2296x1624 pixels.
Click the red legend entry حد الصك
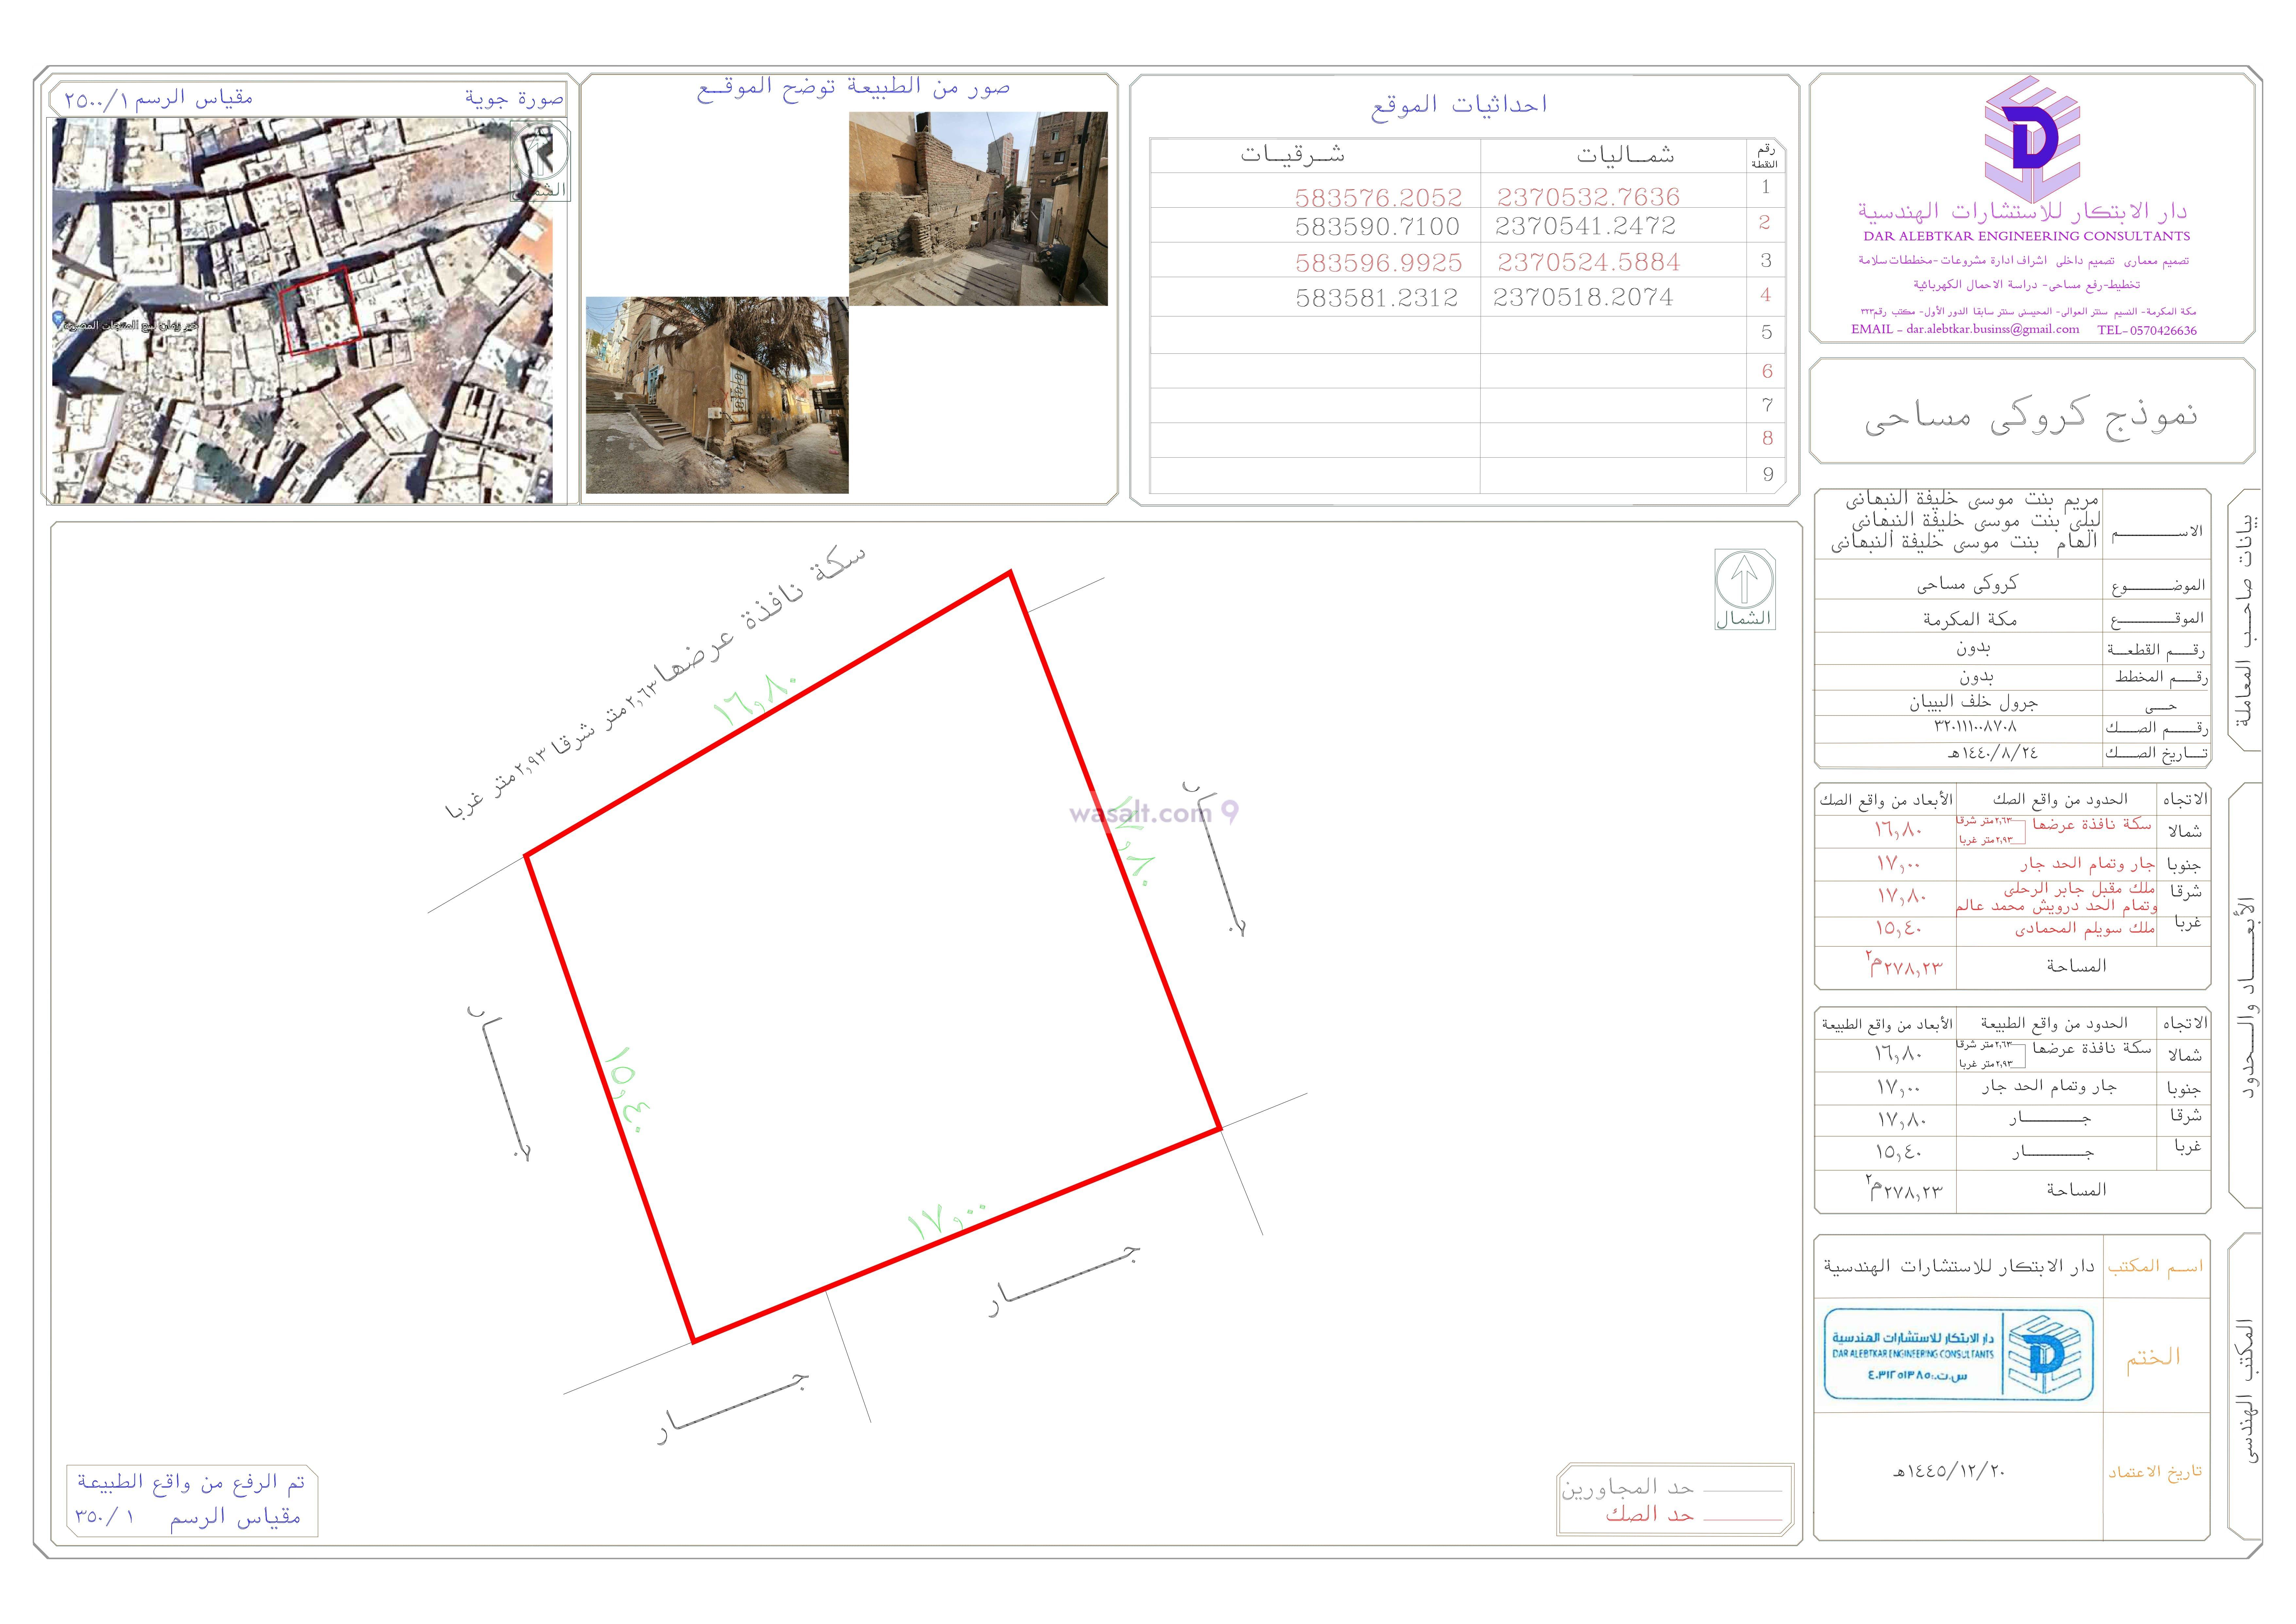(1650, 1514)
